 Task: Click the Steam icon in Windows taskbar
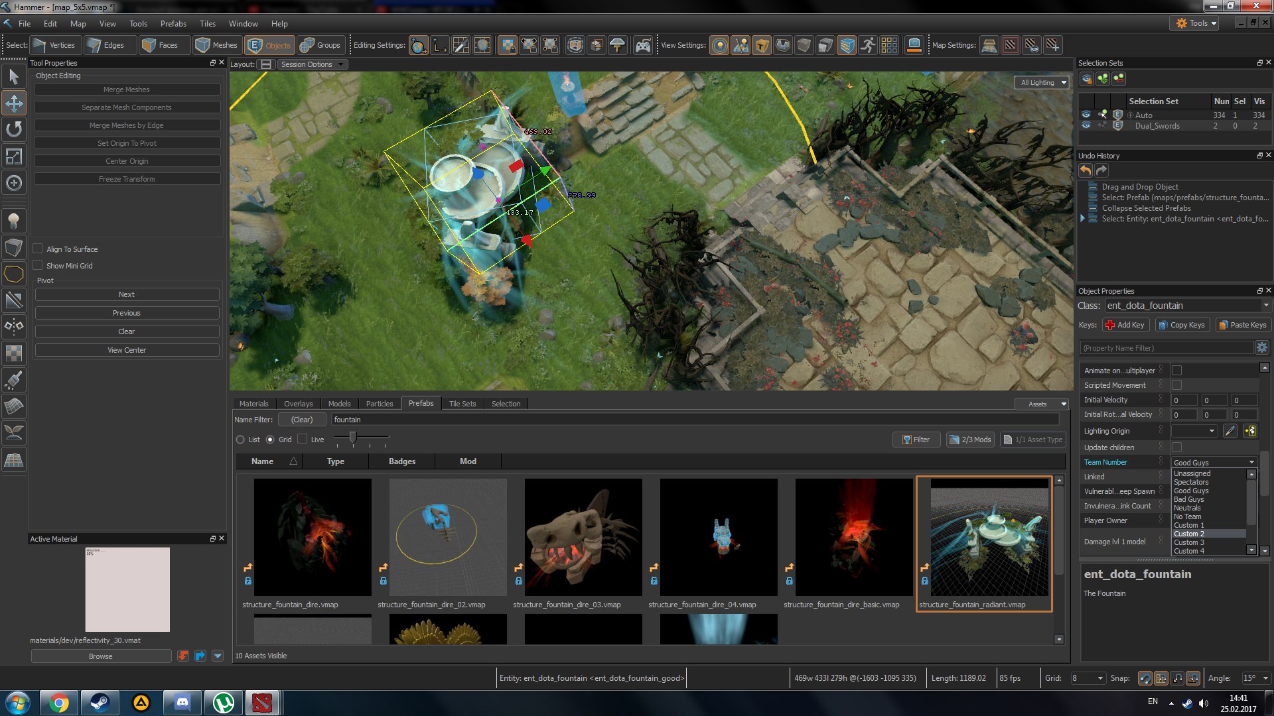pos(100,702)
